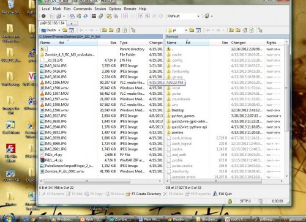The width and height of the screenshot is (306, 222).
Task: Click the Preferences gear icon in toolbar
Action: [x=43, y=16]
